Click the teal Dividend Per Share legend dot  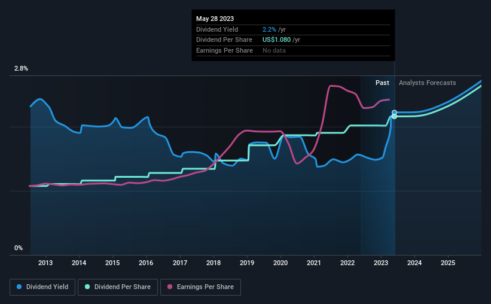[x=87, y=287]
